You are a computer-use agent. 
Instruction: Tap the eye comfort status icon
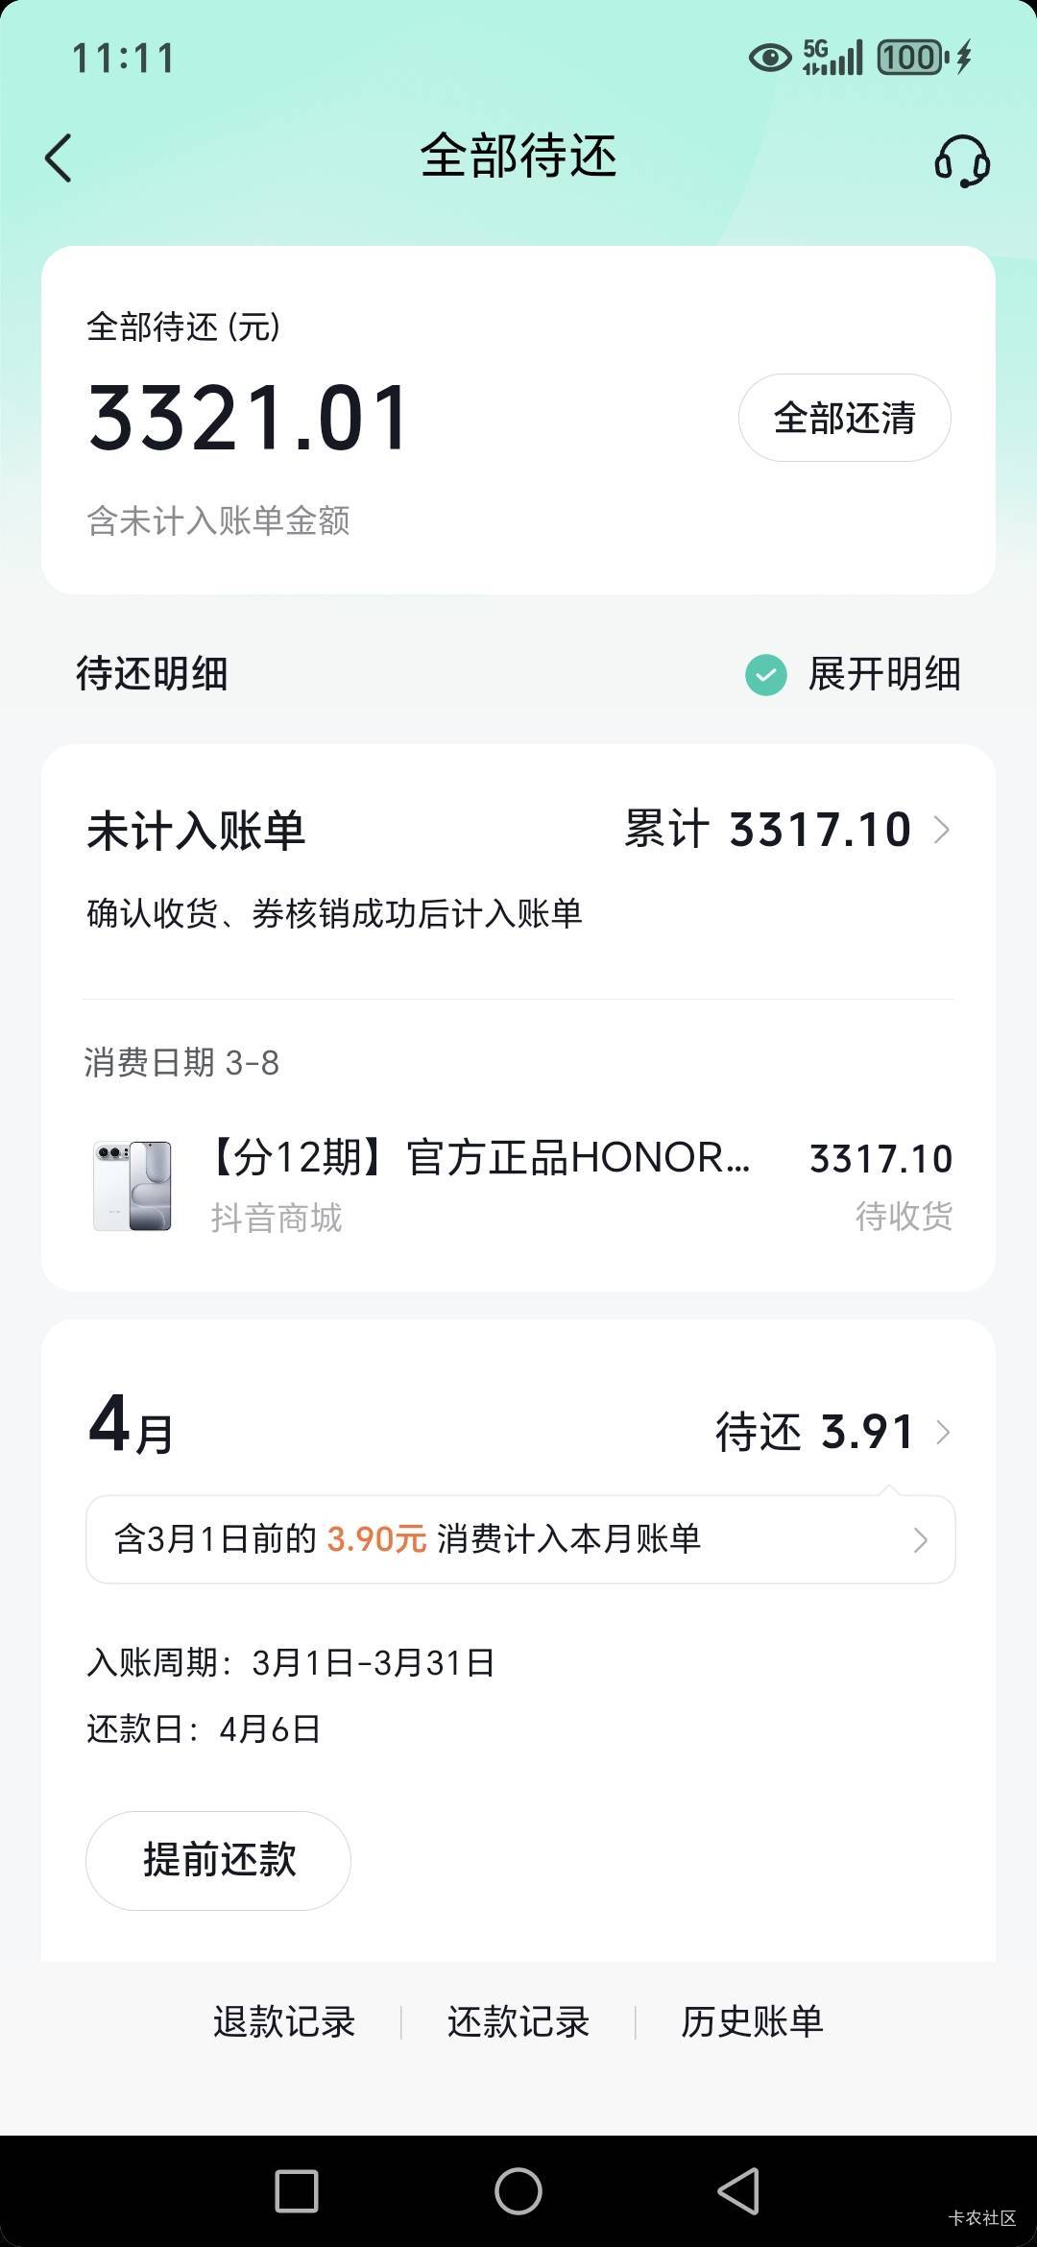(769, 58)
